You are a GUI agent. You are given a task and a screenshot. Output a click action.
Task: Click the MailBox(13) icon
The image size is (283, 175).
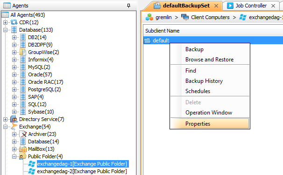click(23, 149)
